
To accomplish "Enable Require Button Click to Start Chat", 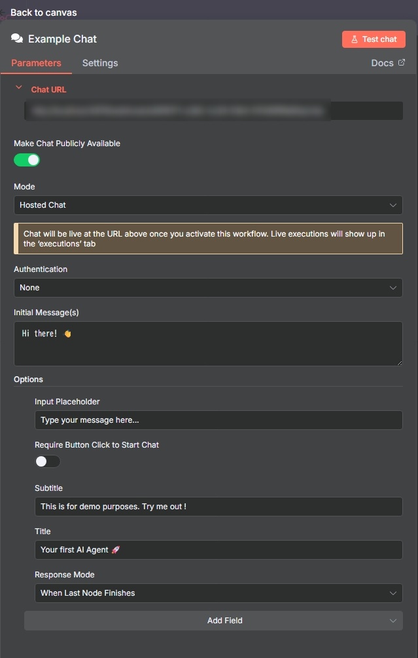I will (47, 461).
